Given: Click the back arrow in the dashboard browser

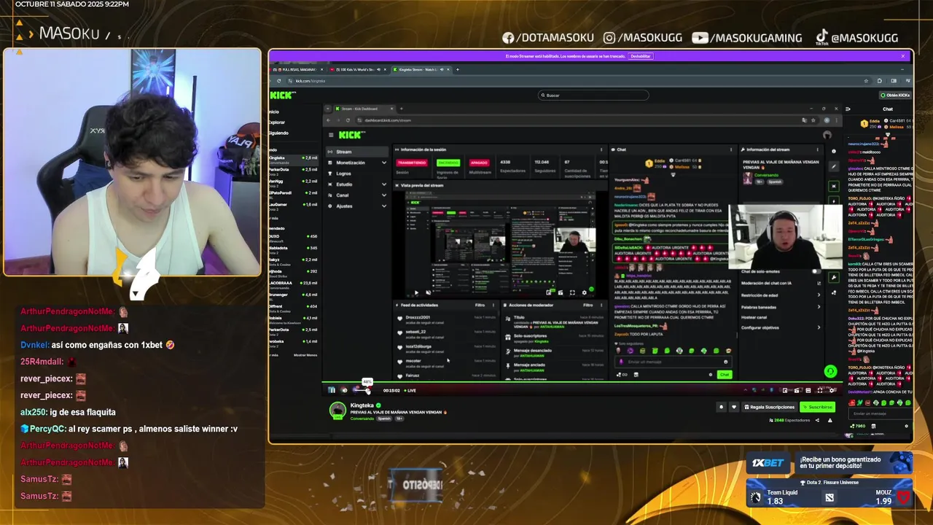Looking at the screenshot, I should pos(329,120).
